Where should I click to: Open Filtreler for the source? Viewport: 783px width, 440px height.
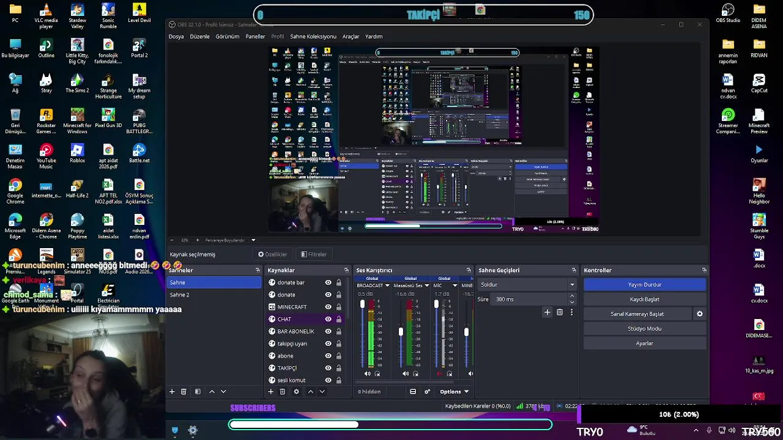tap(314, 254)
